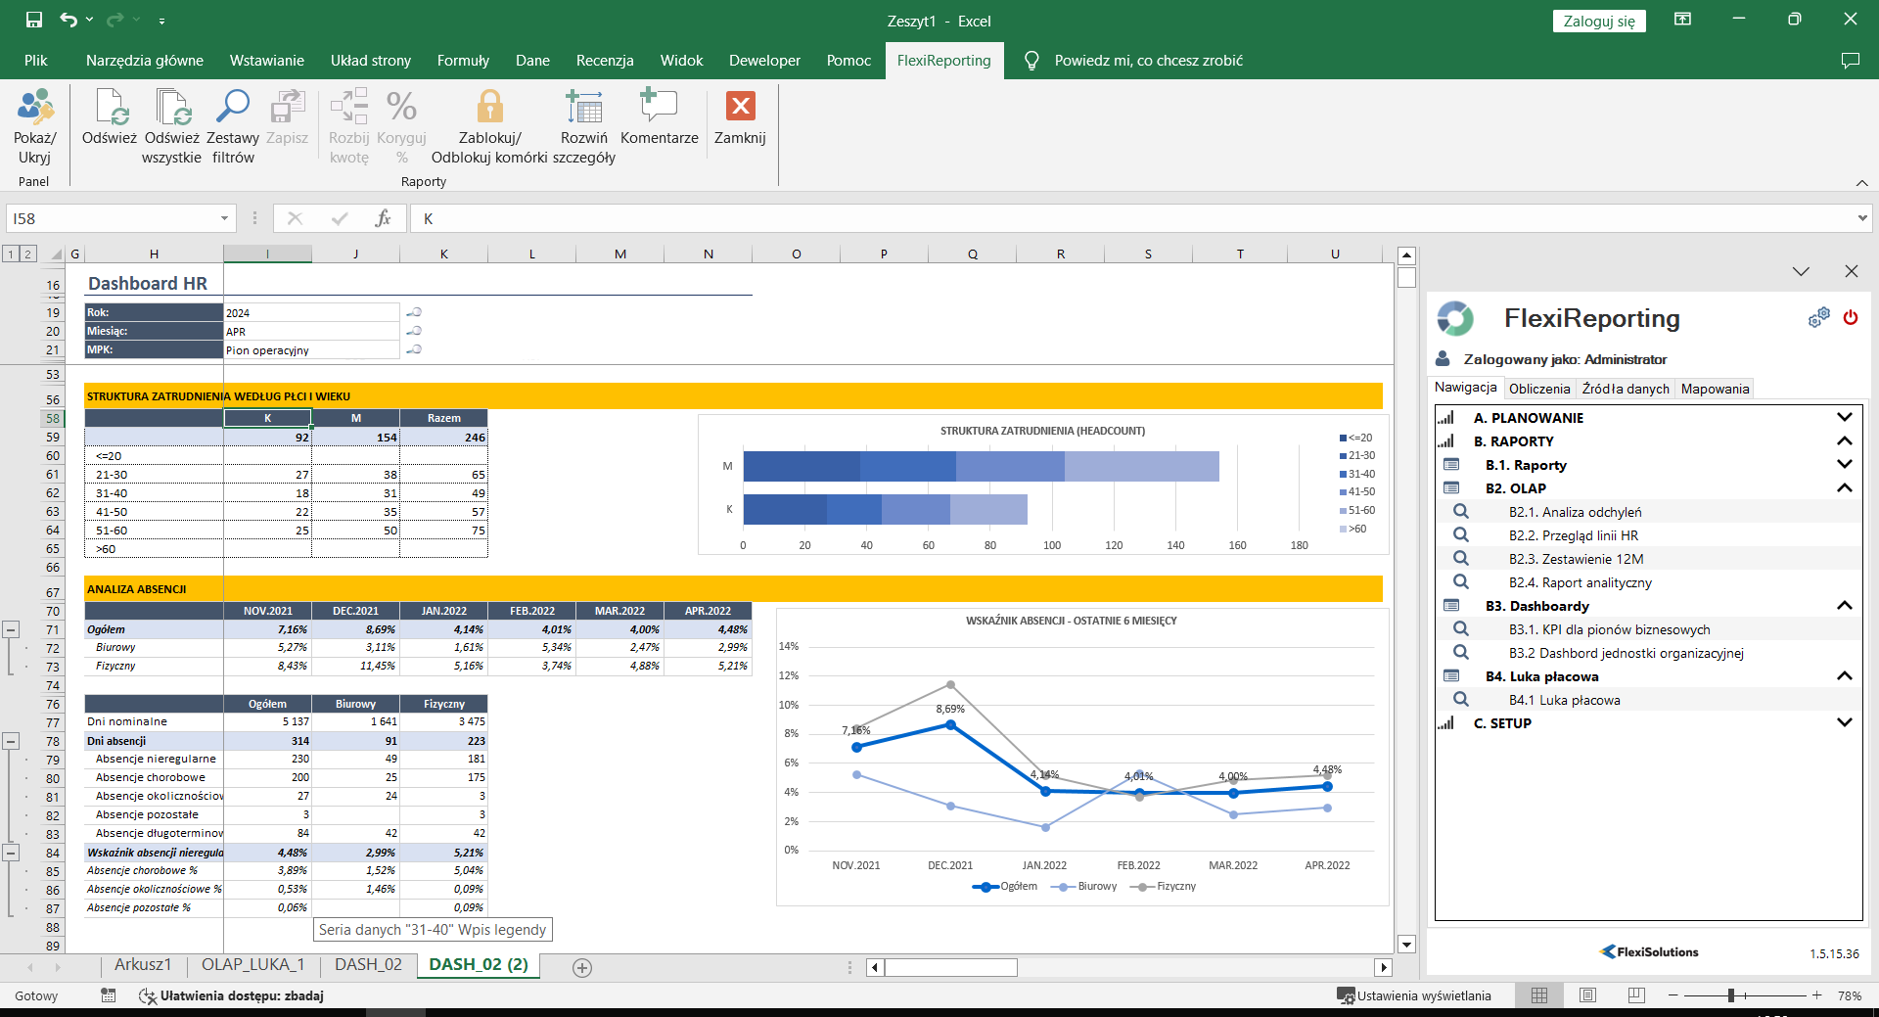Open Komentarze from the ribbon

click(659, 108)
